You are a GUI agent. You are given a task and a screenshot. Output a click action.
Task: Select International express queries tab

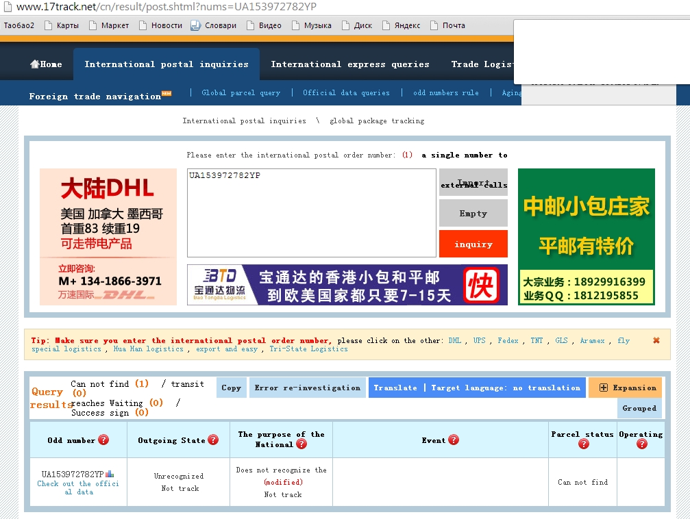350,64
